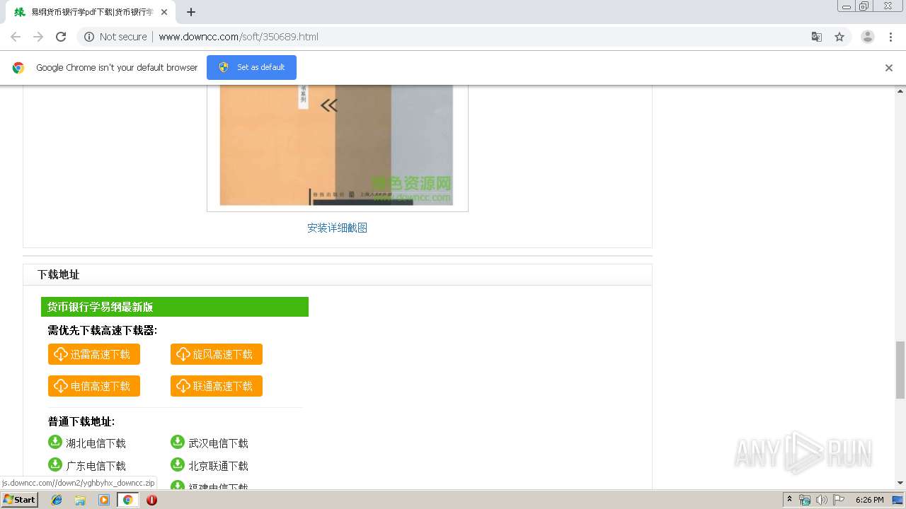906x509 pixels.
Task: View site info for Not secure
Action: click(x=115, y=37)
